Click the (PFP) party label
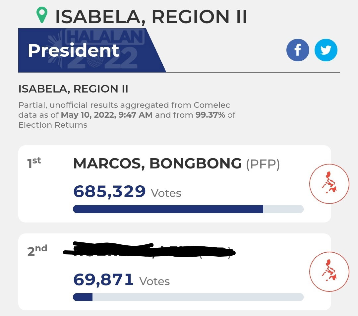Image resolution: width=358 pixels, height=316 pixels. click(263, 164)
